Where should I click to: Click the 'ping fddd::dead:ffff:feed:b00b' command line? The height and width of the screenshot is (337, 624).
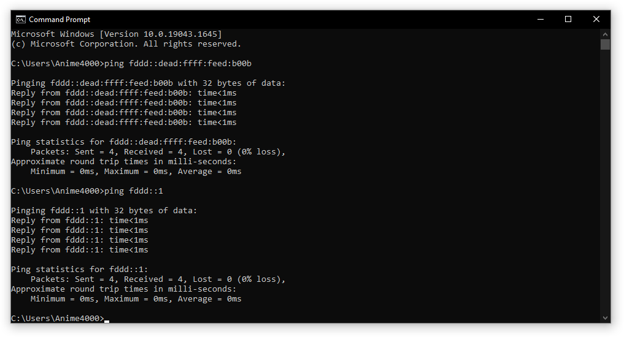point(131,64)
